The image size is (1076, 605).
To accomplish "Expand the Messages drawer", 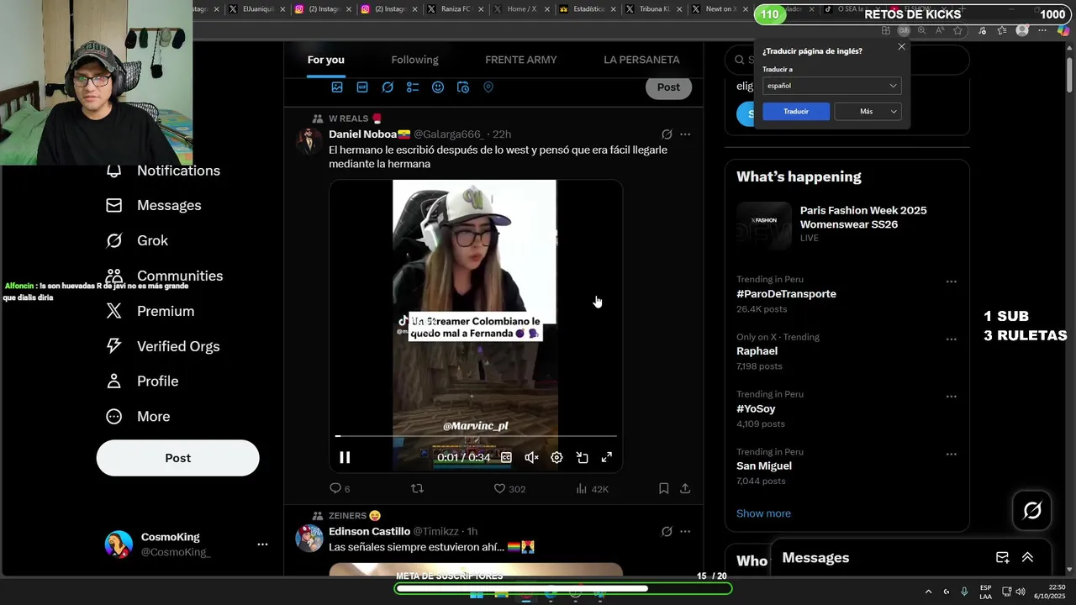I will [1027, 558].
